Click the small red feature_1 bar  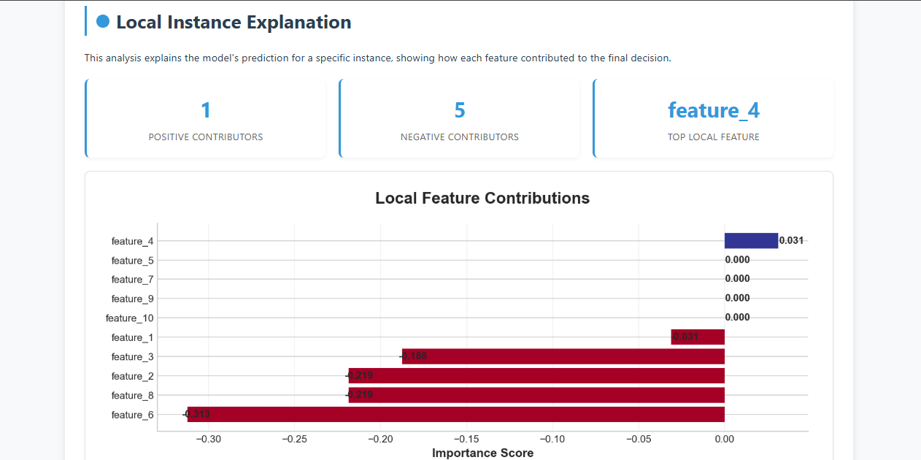click(698, 337)
